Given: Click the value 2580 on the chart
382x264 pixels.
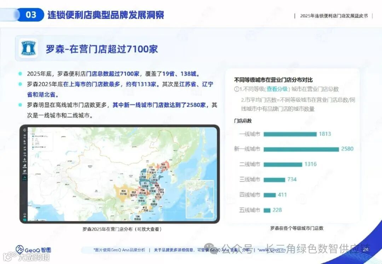Looking at the screenshot, I should [x=347, y=149].
